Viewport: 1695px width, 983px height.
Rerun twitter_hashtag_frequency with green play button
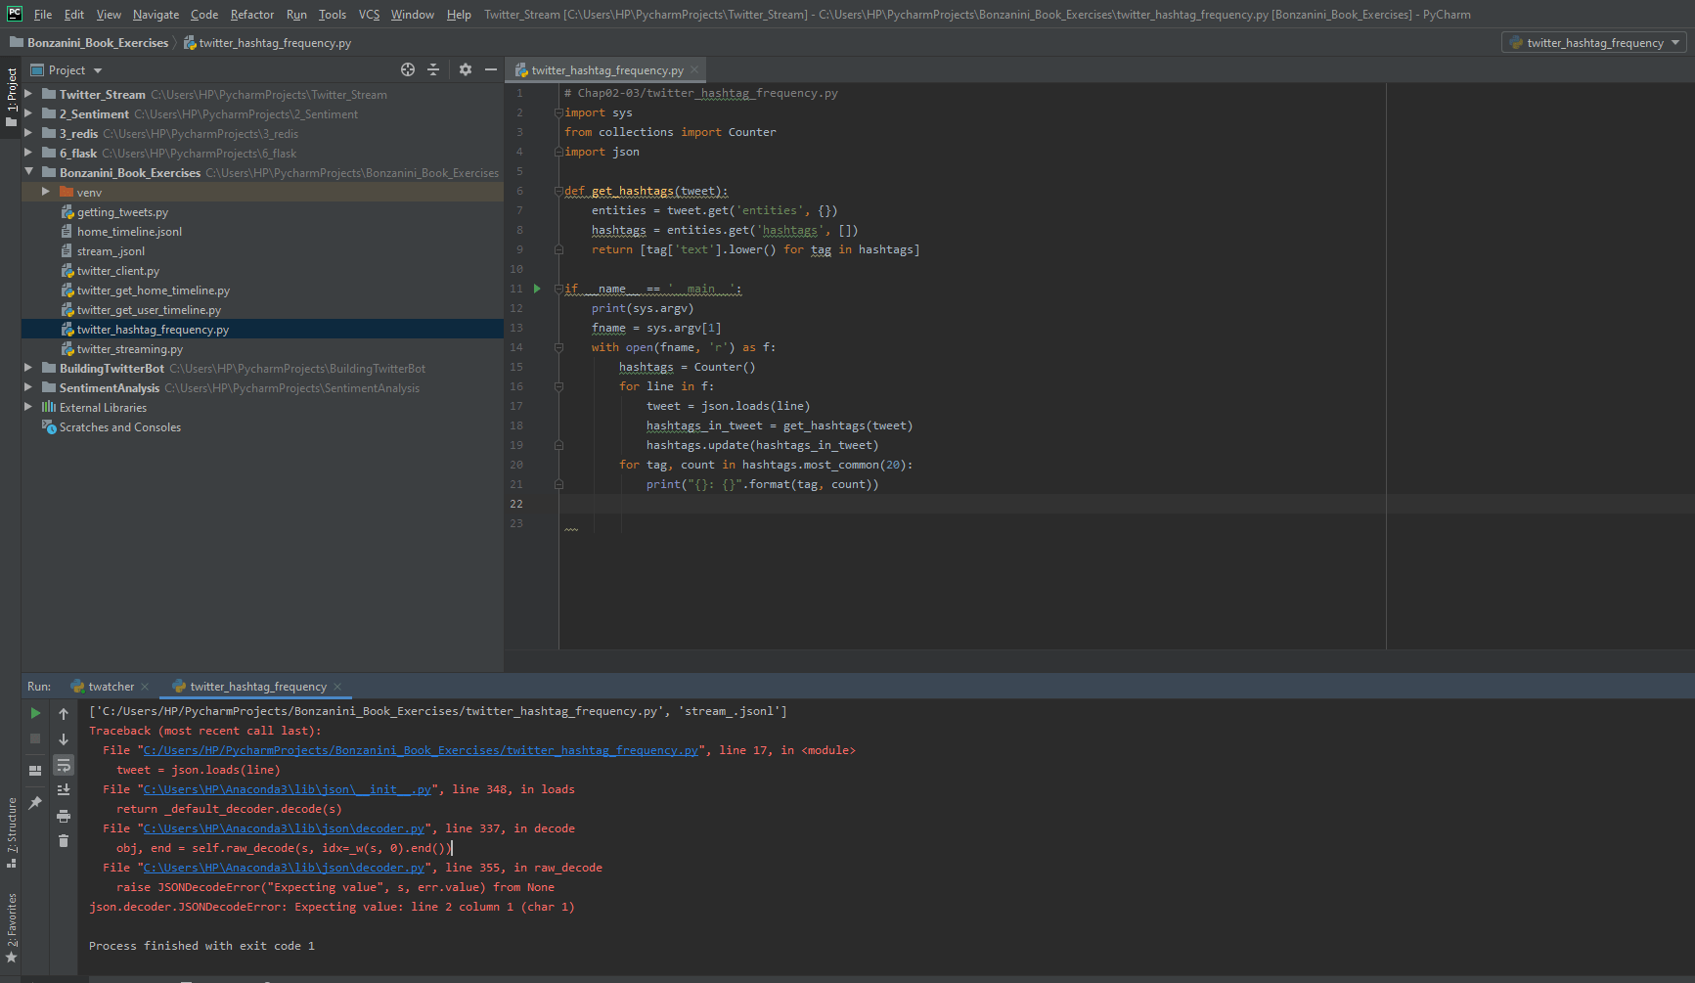[35, 713]
